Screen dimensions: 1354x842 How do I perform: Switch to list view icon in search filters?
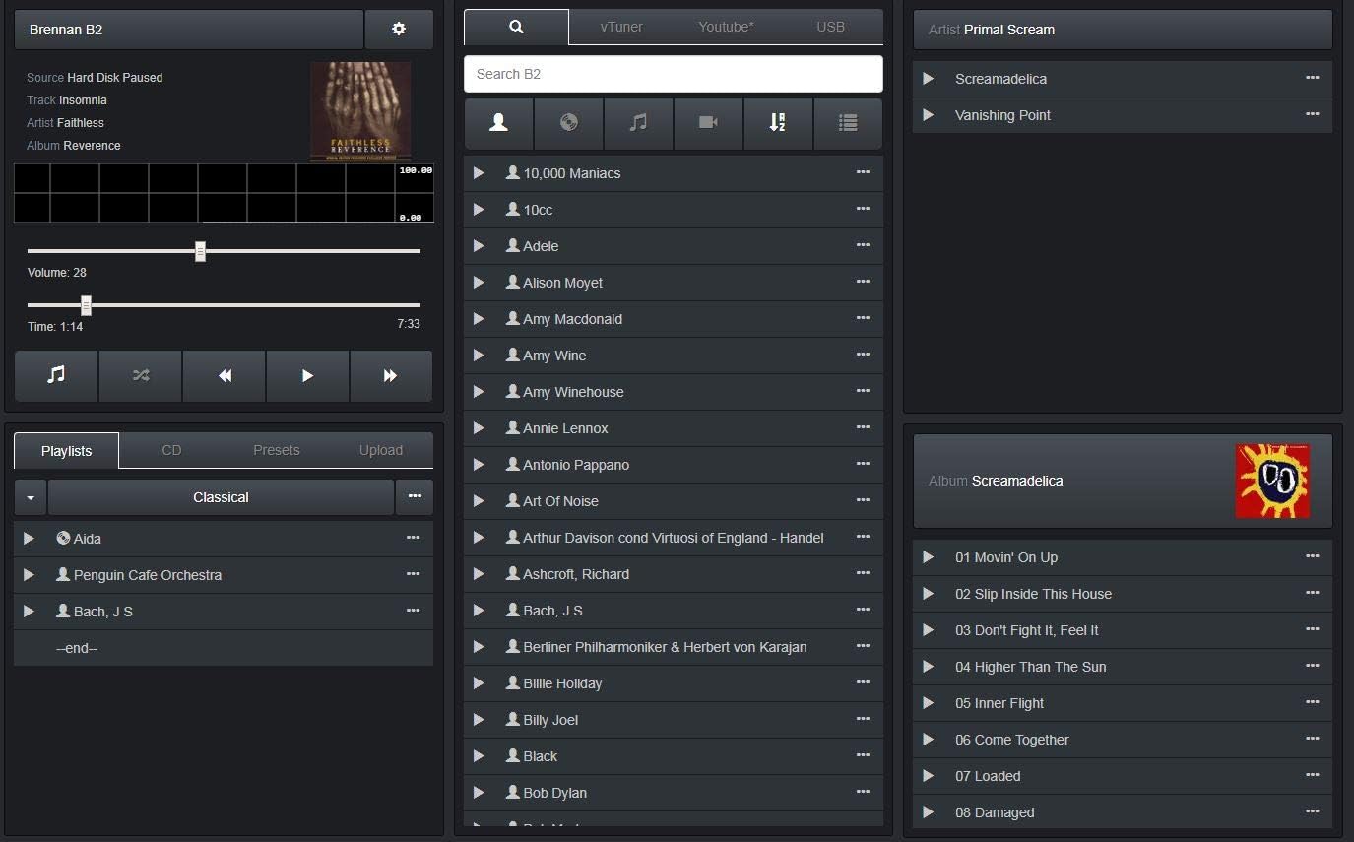(x=847, y=123)
